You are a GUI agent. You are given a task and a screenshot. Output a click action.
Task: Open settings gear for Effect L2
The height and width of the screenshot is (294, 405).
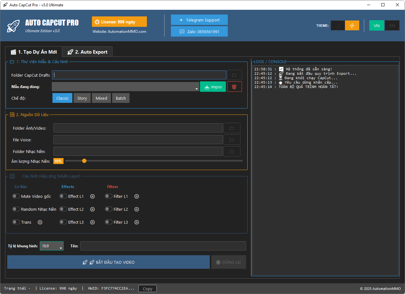pos(93,209)
